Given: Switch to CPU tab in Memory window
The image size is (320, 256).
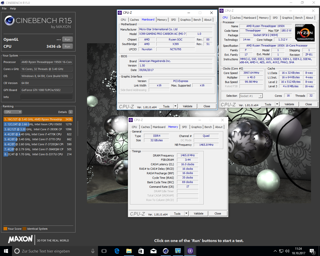Looking at the screenshot, I should (x=134, y=127).
